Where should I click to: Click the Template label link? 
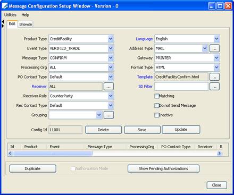pos(145,77)
